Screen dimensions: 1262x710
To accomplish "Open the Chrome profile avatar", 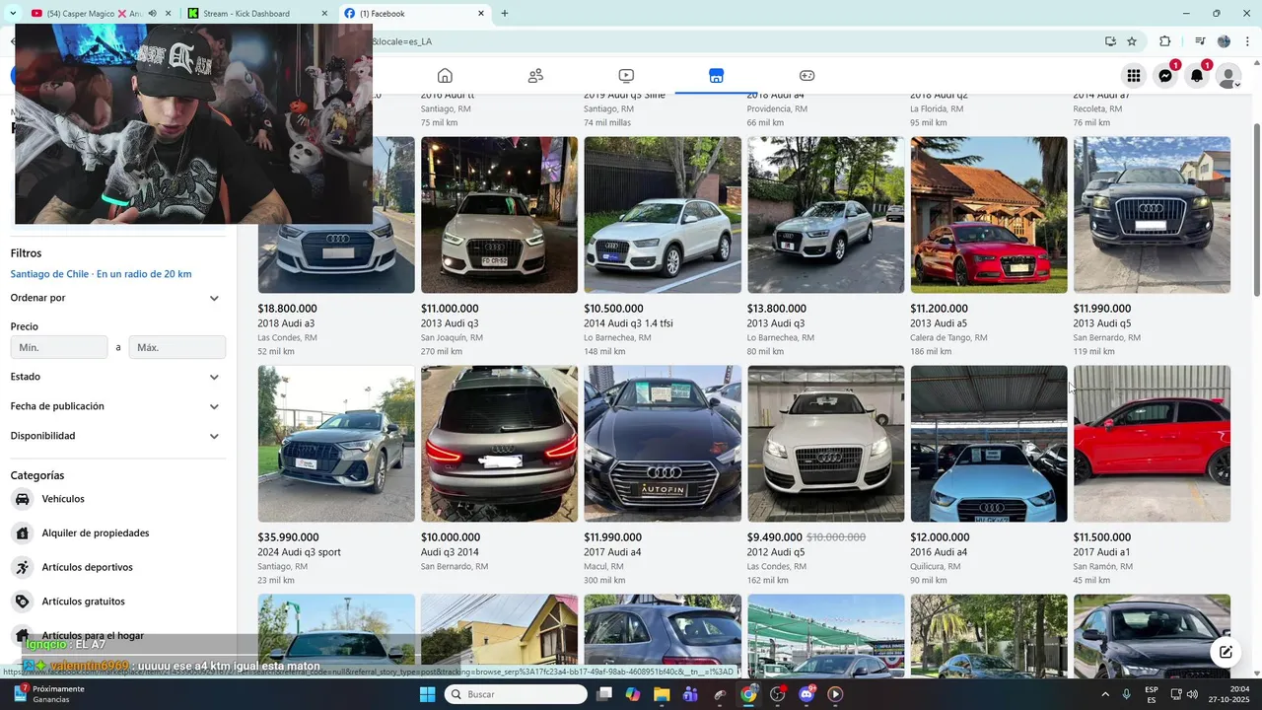I will click(x=1224, y=41).
